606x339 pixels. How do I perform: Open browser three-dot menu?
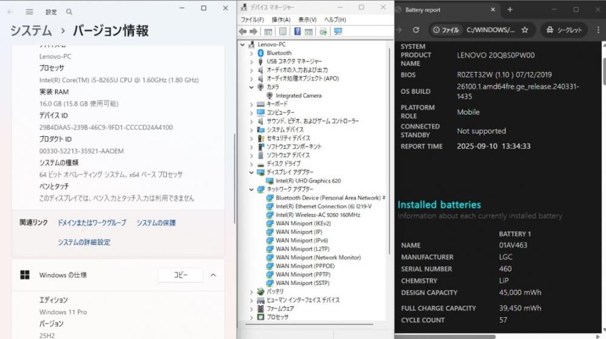(x=598, y=30)
